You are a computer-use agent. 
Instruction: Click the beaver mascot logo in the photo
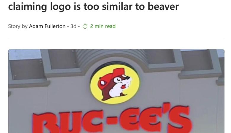click(115, 84)
